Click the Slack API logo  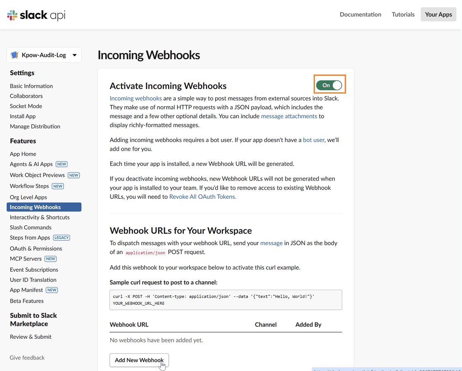click(36, 15)
